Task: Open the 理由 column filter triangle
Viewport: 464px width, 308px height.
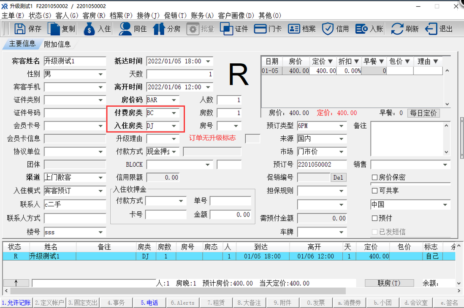Action: click(435, 61)
